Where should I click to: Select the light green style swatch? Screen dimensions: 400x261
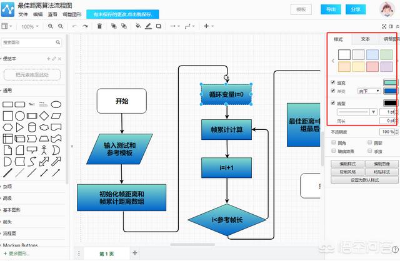point(386,54)
